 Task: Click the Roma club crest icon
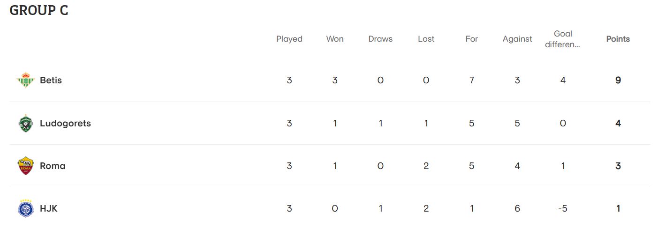click(x=26, y=166)
